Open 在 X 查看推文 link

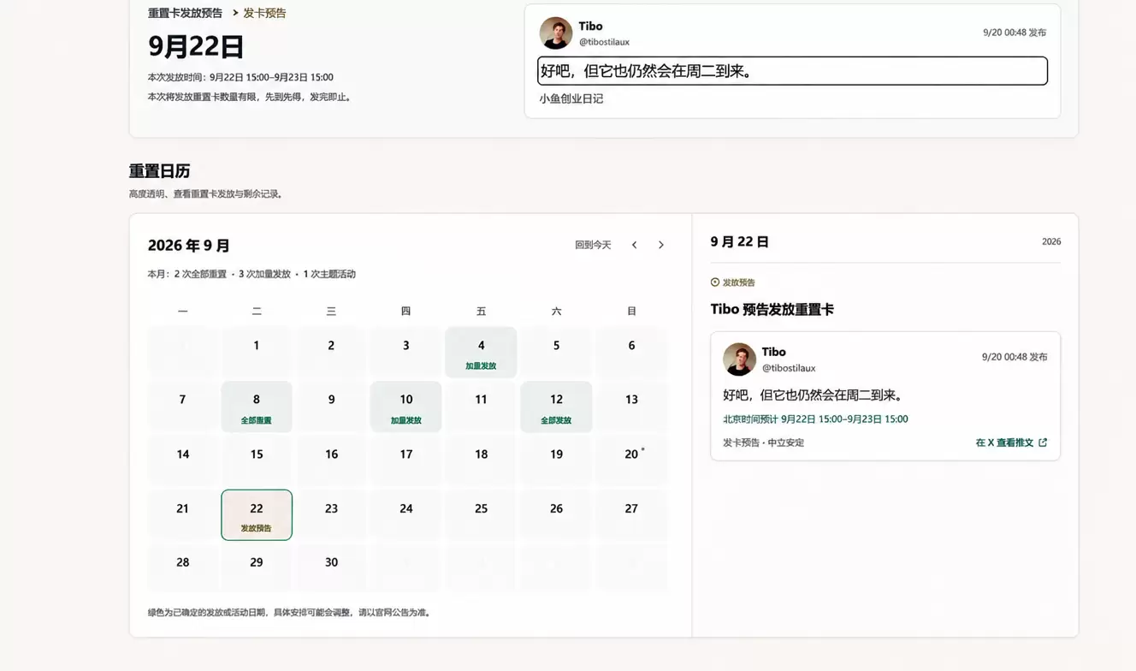point(1011,442)
